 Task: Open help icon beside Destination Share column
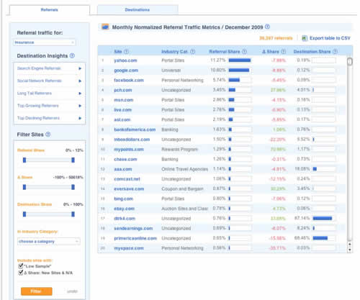click(335, 52)
